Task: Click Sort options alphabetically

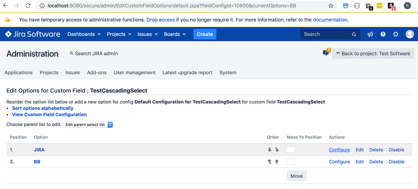Action: pyautogui.click(x=43, y=108)
